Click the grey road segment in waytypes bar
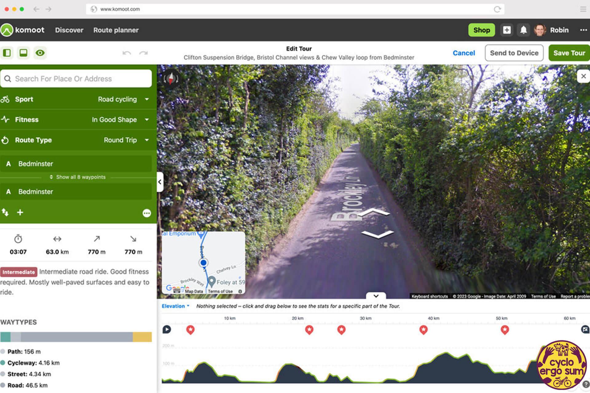The width and height of the screenshot is (590, 393). pos(77,337)
